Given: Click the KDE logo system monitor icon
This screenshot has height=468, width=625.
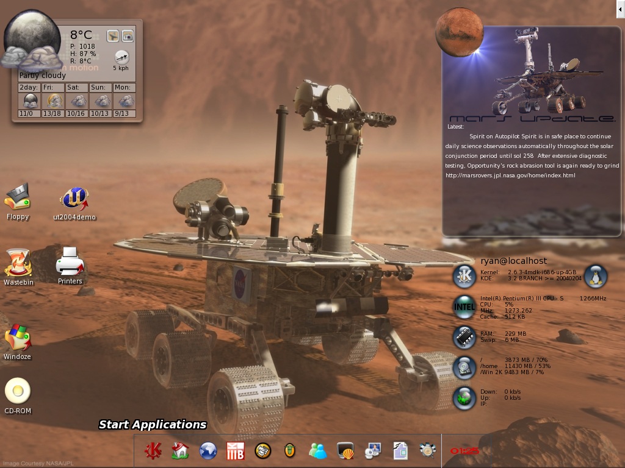Looking at the screenshot, I should coord(464,276).
